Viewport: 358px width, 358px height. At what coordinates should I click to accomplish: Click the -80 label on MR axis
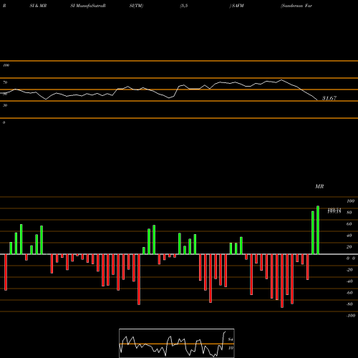point(349,304)
